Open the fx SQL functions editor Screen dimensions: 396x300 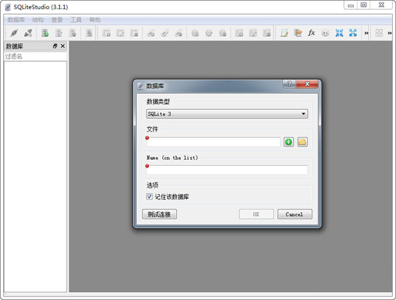click(x=312, y=32)
